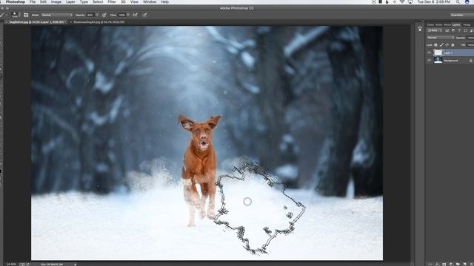Select the Layer 1 thumbnail

pyautogui.click(x=438, y=52)
